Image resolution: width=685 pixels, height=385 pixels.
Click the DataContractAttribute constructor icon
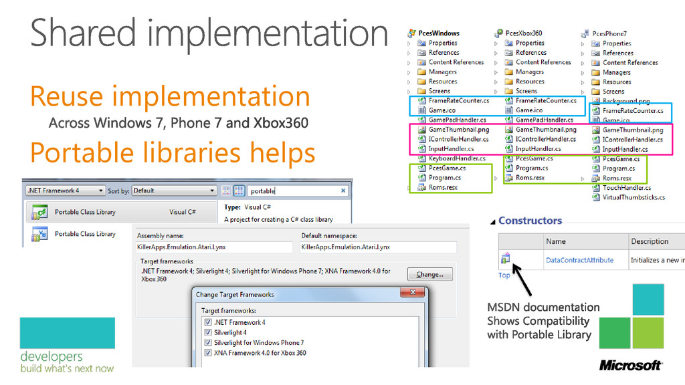coord(506,258)
